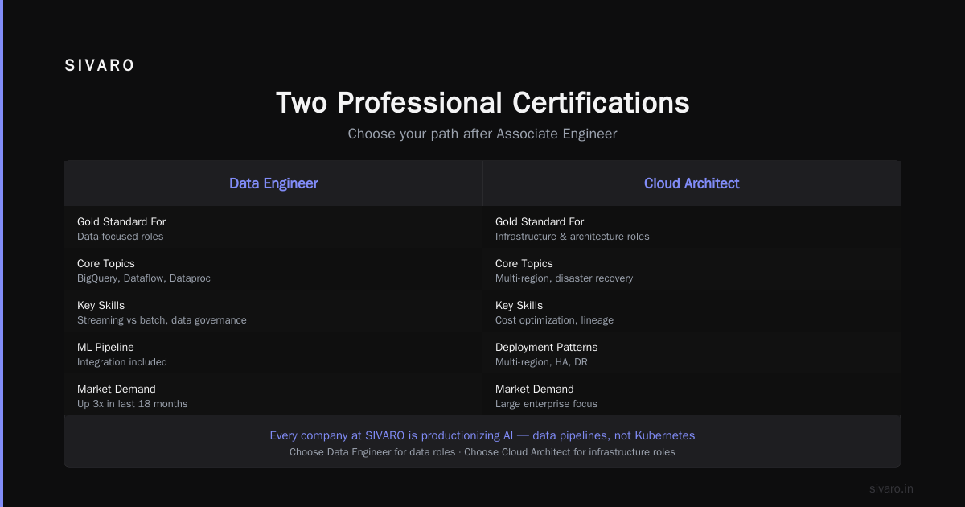Select 'Integration included' text

click(x=122, y=362)
